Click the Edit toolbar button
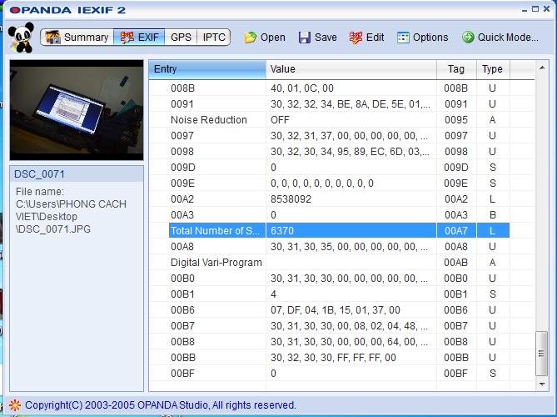Viewport: 557px width, 417px height. click(x=366, y=38)
